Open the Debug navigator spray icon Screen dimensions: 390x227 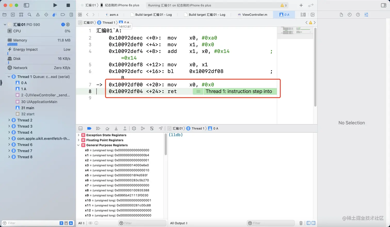point(54,15)
